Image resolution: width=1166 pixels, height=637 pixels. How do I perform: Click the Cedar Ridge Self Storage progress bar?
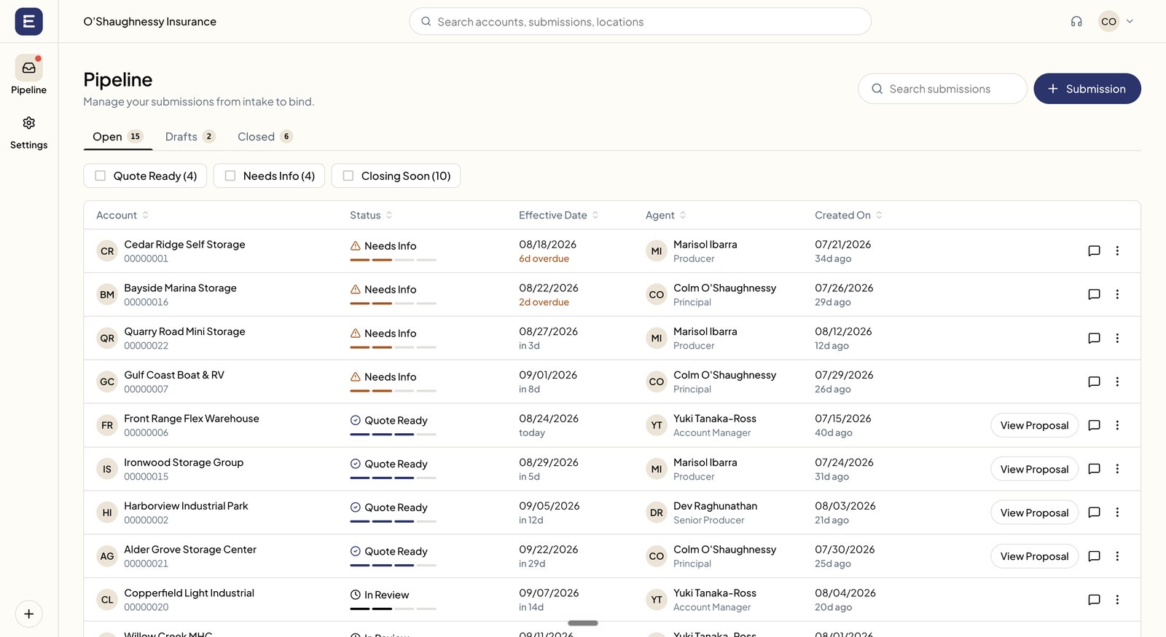tap(393, 260)
